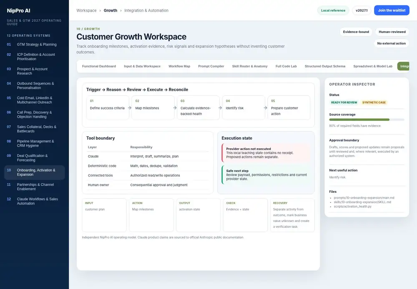Open the Full Code Lab tab
Image resolution: width=417 pixels, height=289 pixels.
point(286,66)
